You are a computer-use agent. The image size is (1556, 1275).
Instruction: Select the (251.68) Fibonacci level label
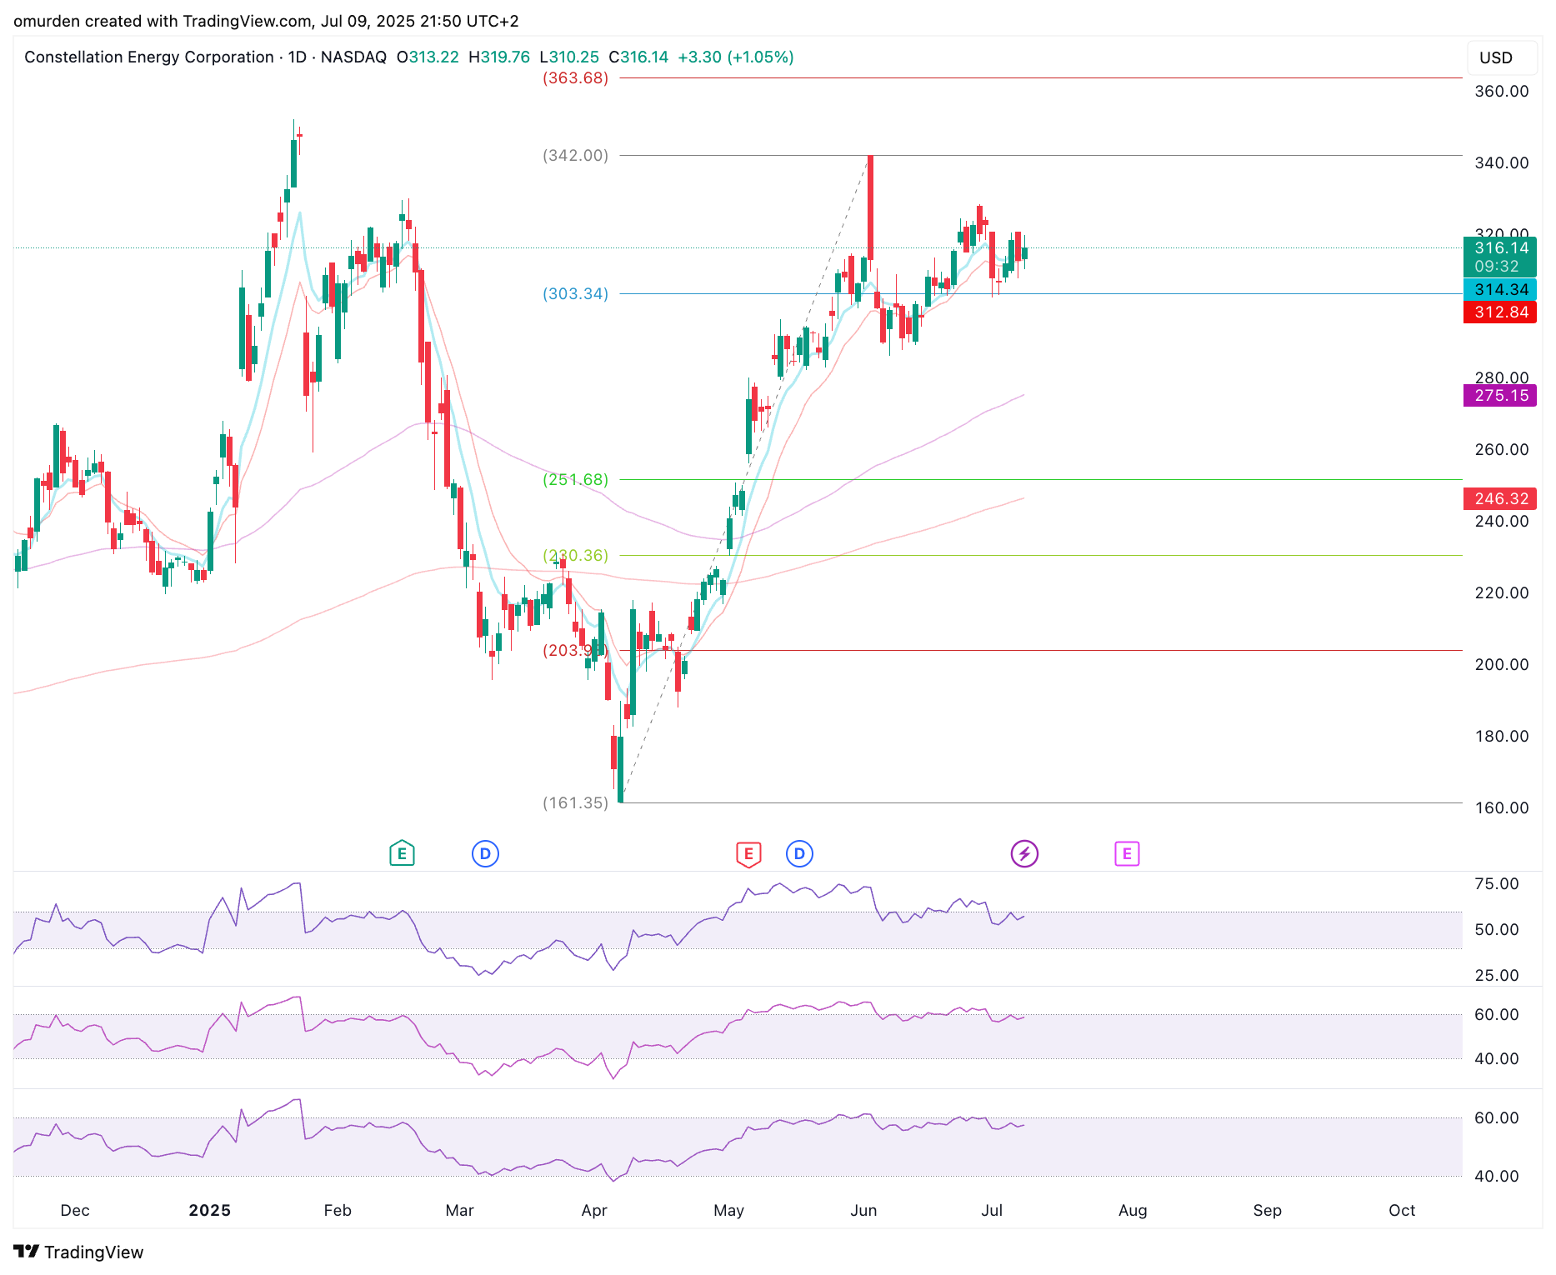pos(575,479)
